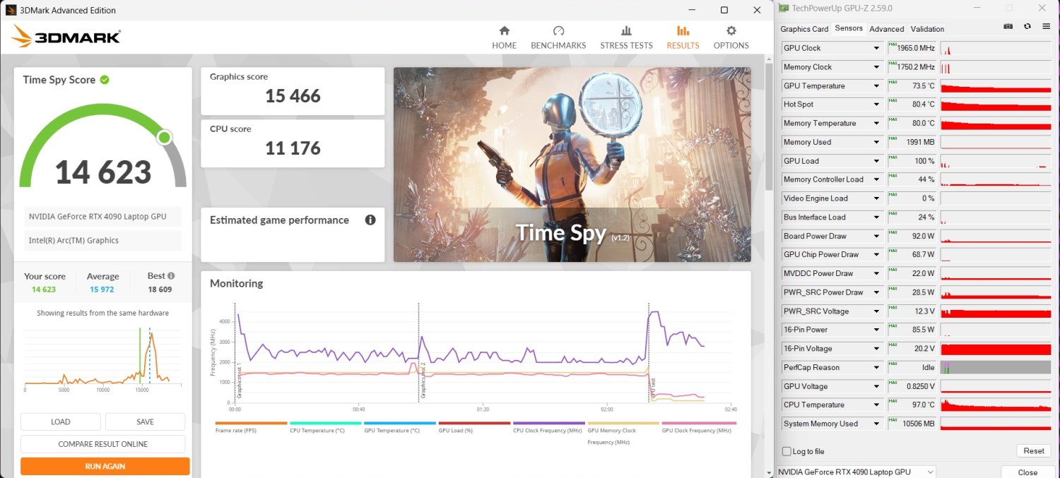Click the SAVE result button
1060x478 pixels.
point(145,422)
